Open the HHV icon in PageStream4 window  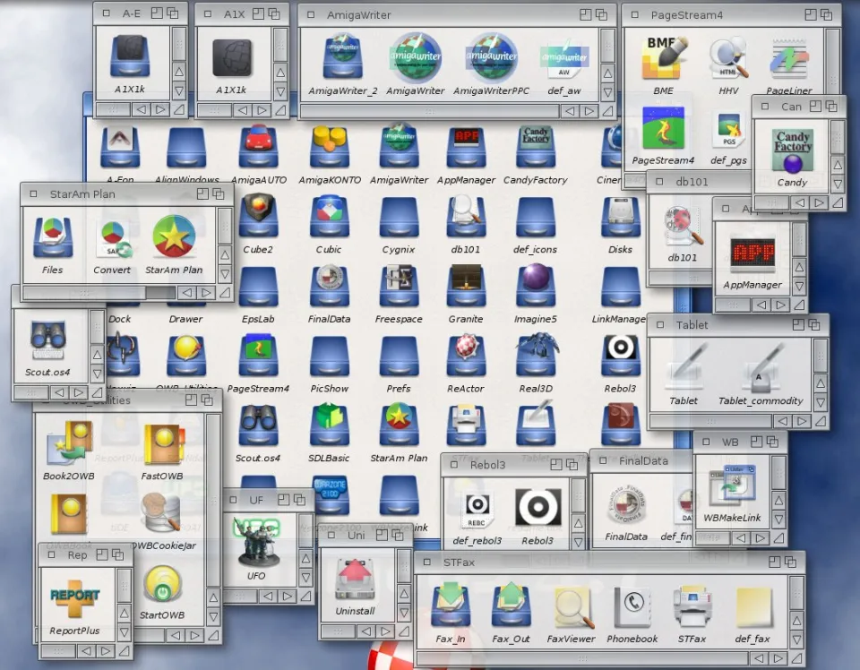pyautogui.click(x=728, y=58)
